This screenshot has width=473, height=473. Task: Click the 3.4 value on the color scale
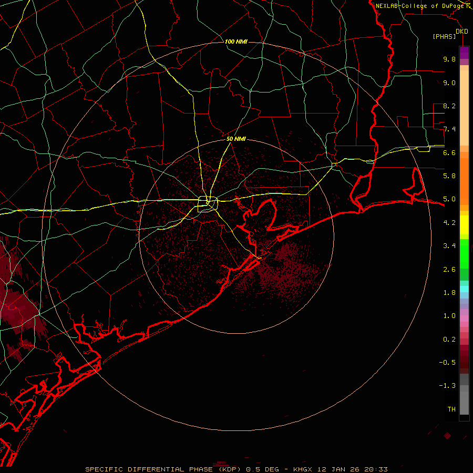point(449,246)
